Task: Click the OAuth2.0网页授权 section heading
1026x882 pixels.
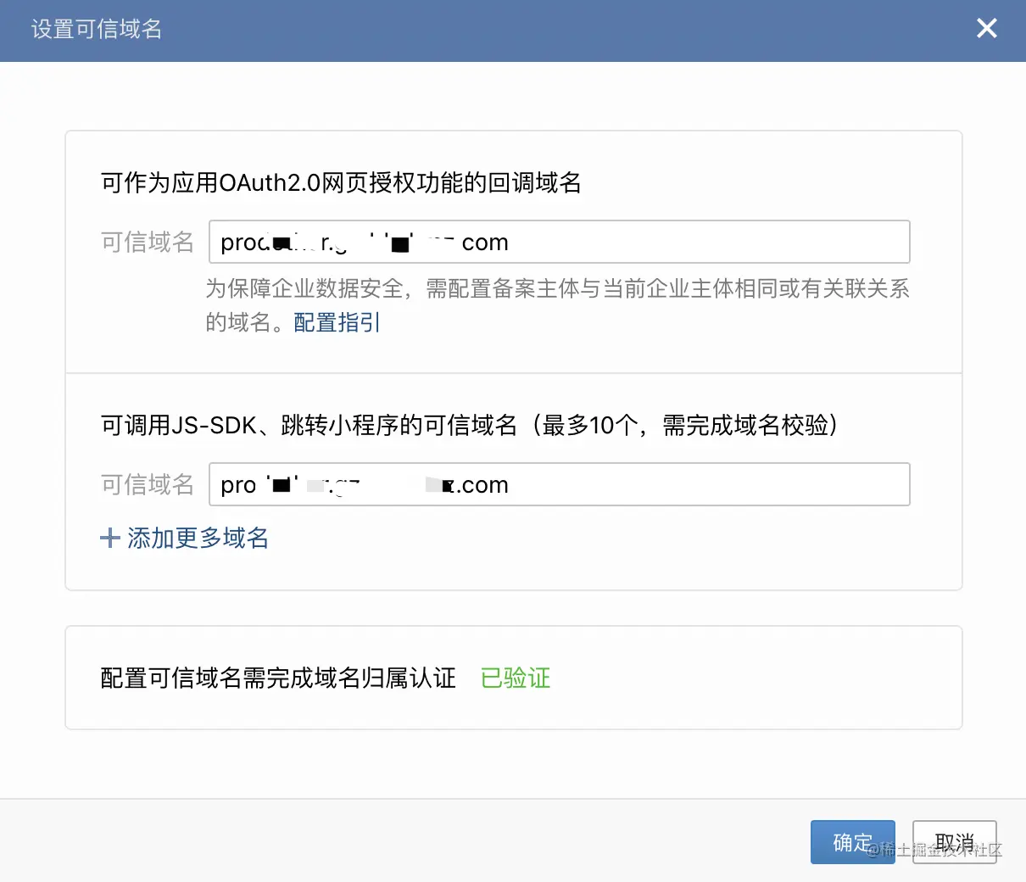Action: [x=341, y=182]
